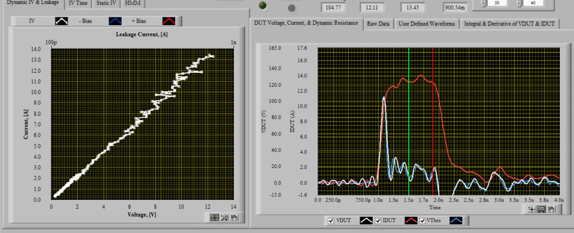Image resolution: width=574 pixels, height=233 pixels.
Task: Select crosshair cursor tool under DUT waveform graph
Action: (x=532, y=209)
